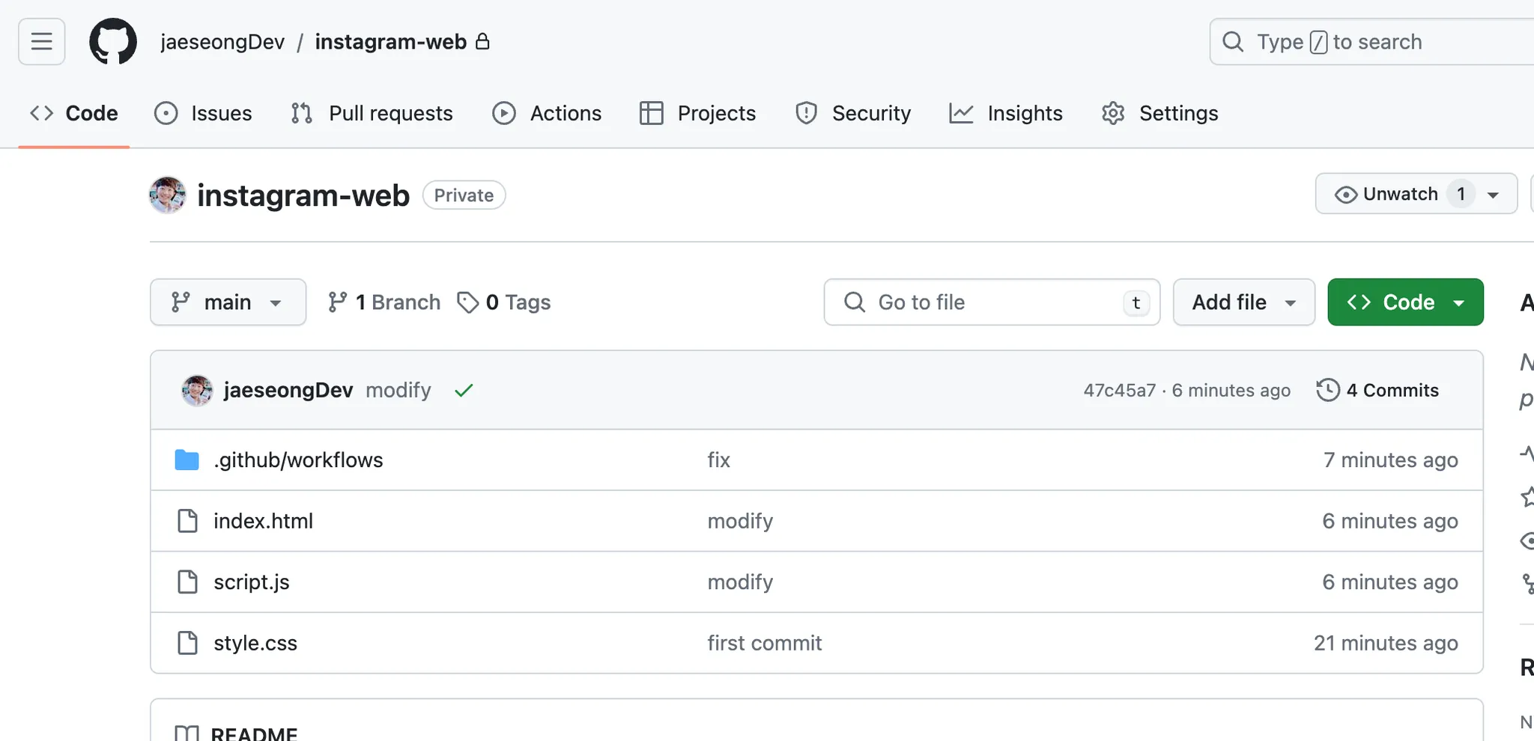Click the 7 minutes ago timestamp
The image size is (1534, 741).
coord(1391,460)
